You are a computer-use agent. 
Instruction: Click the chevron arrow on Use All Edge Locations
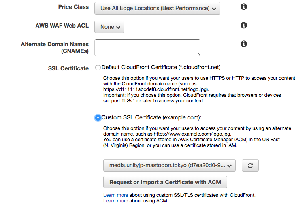click(x=214, y=9)
